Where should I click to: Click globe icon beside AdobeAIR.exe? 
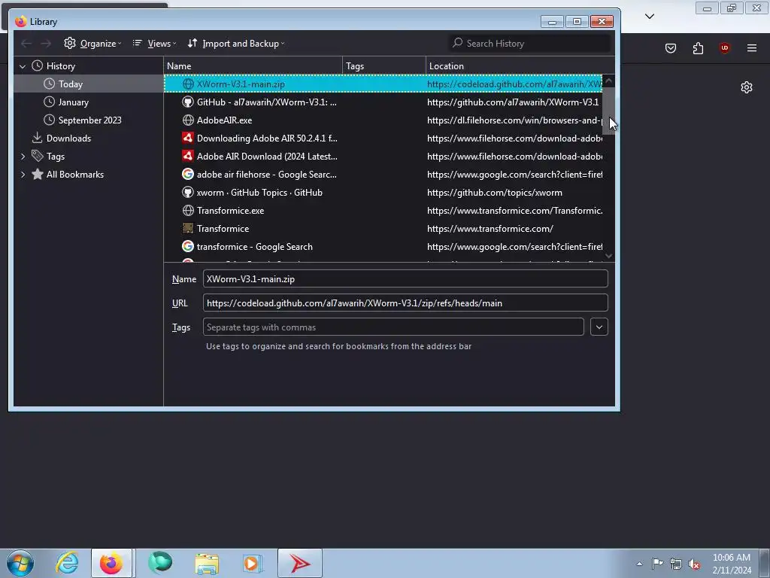tap(187, 120)
